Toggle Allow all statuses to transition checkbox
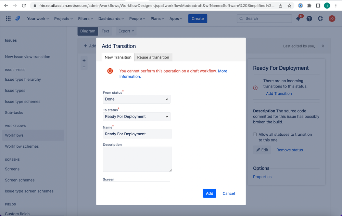This screenshot has height=216, width=342. click(x=255, y=134)
